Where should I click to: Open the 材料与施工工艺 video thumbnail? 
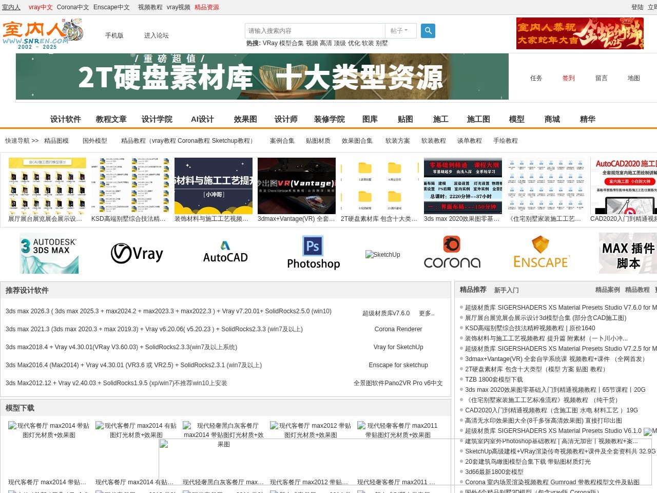[x=214, y=186]
